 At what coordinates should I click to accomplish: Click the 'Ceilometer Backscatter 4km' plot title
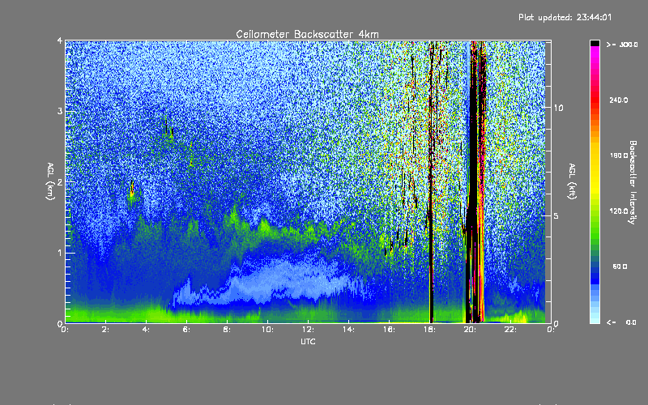click(x=307, y=34)
